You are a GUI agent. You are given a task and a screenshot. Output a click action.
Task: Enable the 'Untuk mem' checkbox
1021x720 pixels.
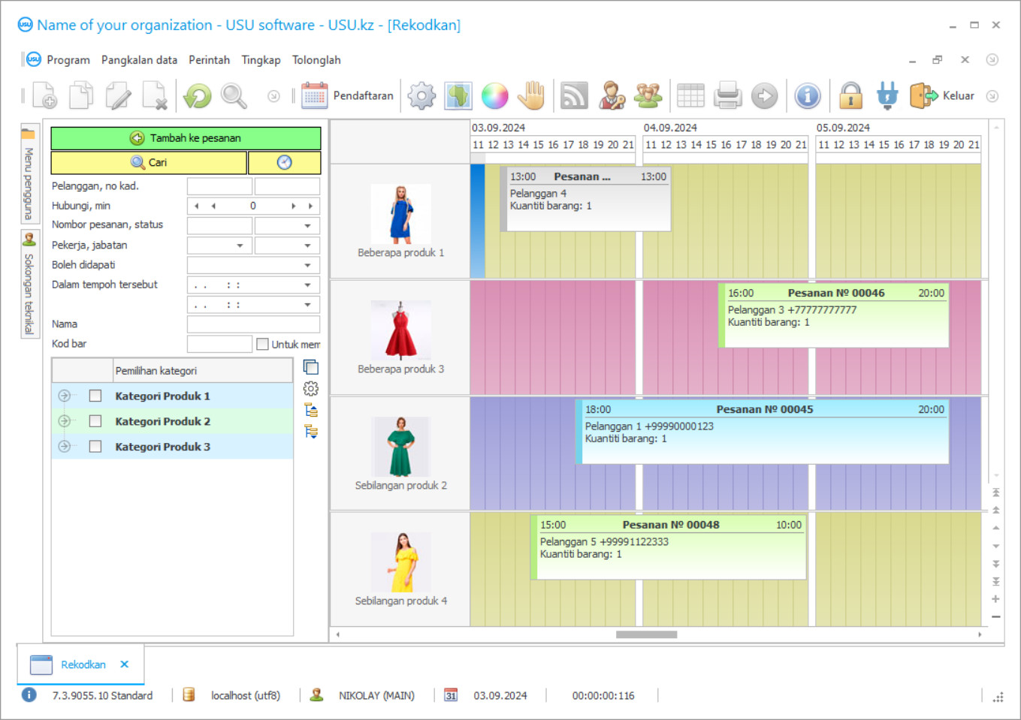(x=262, y=344)
